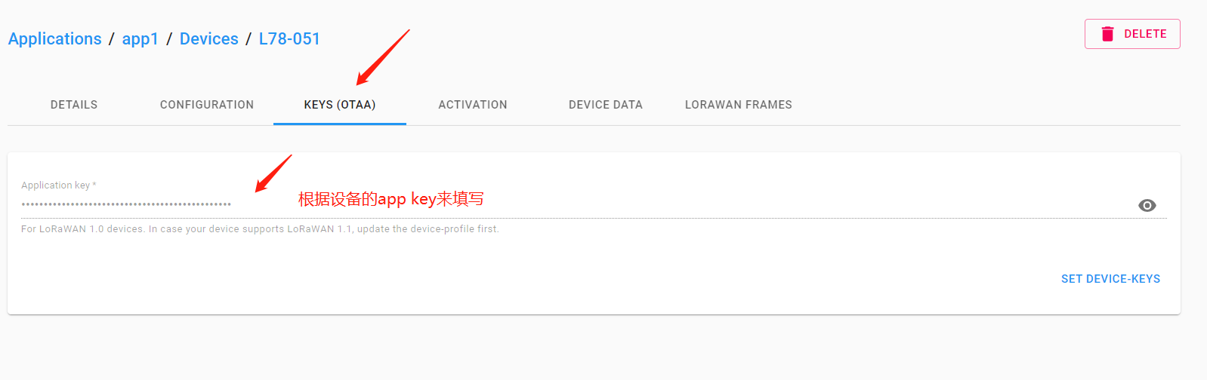Click red arrow pointing at Application key
The width and height of the screenshot is (1207, 380).
pyautogui.click(x=273, y=174)
